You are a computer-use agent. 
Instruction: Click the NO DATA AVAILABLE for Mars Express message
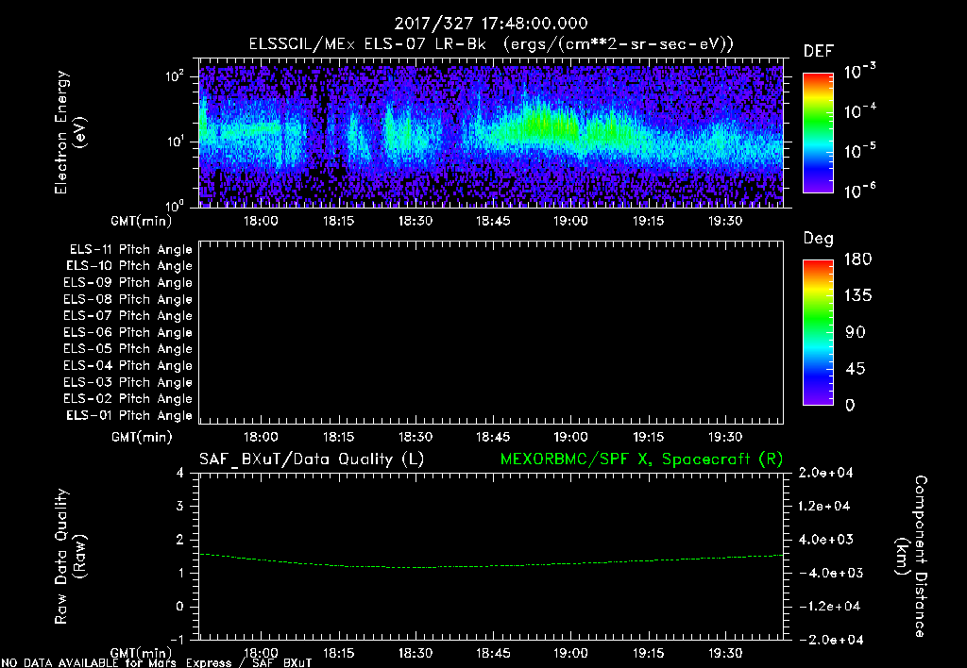[157, 663]
